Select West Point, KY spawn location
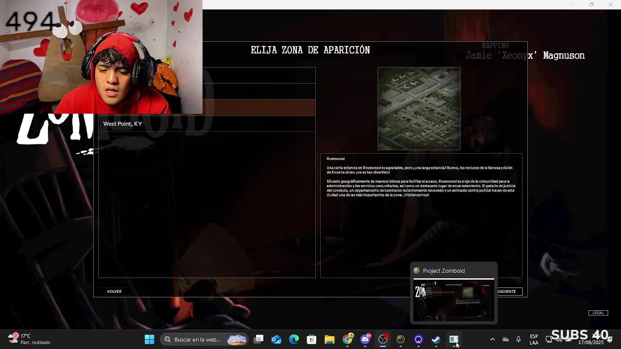The image size is (621, 349). click(x=207, y=124)
